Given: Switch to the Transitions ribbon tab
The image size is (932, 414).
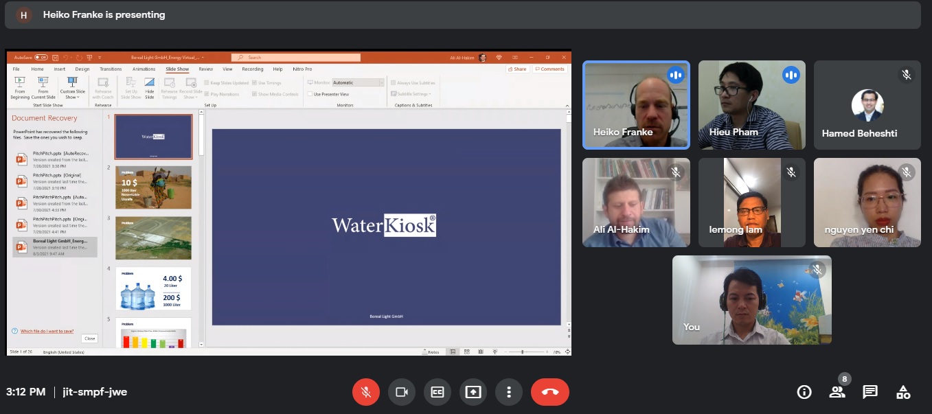Looking at the screenshot, I should coord(111,69).
